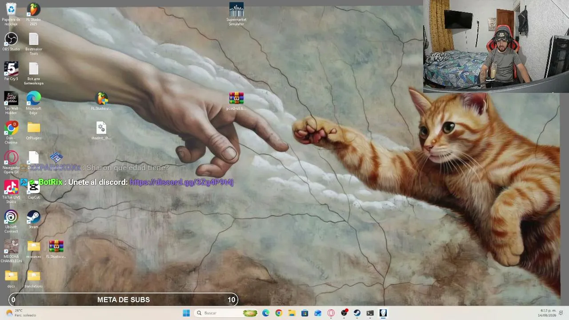Image resolution: width=569 pixels, height=320 pixels.
Task: Open the weather widget showing 26°C
Action: pos(21,313)
